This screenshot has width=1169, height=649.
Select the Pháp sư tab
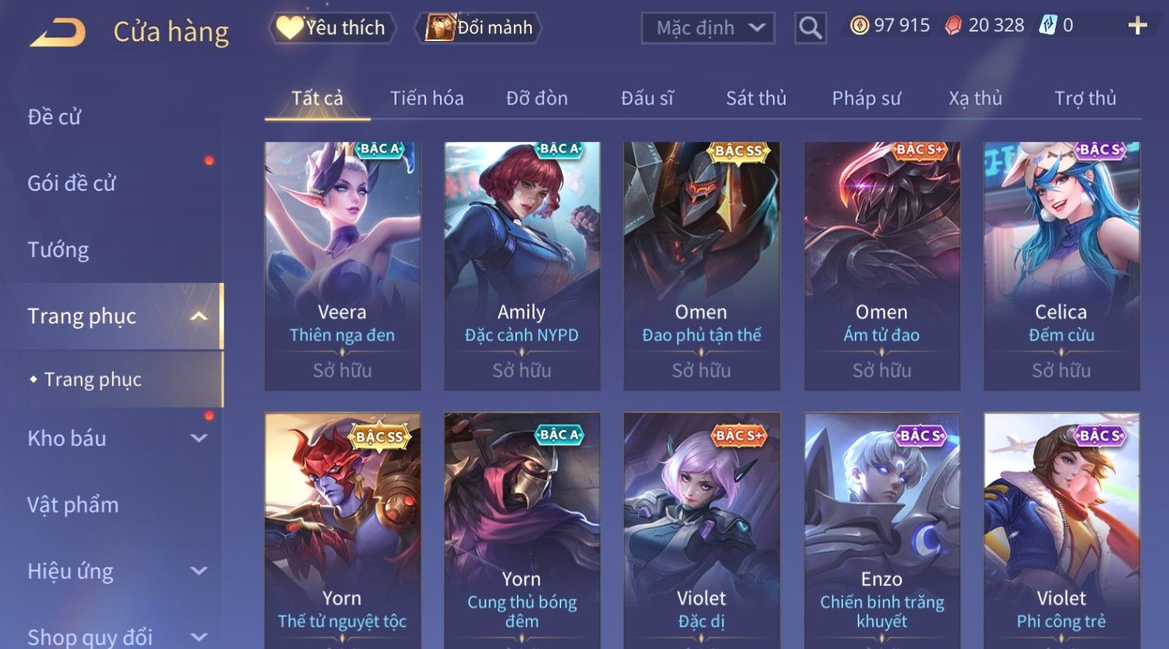click(x=866, y=98)
